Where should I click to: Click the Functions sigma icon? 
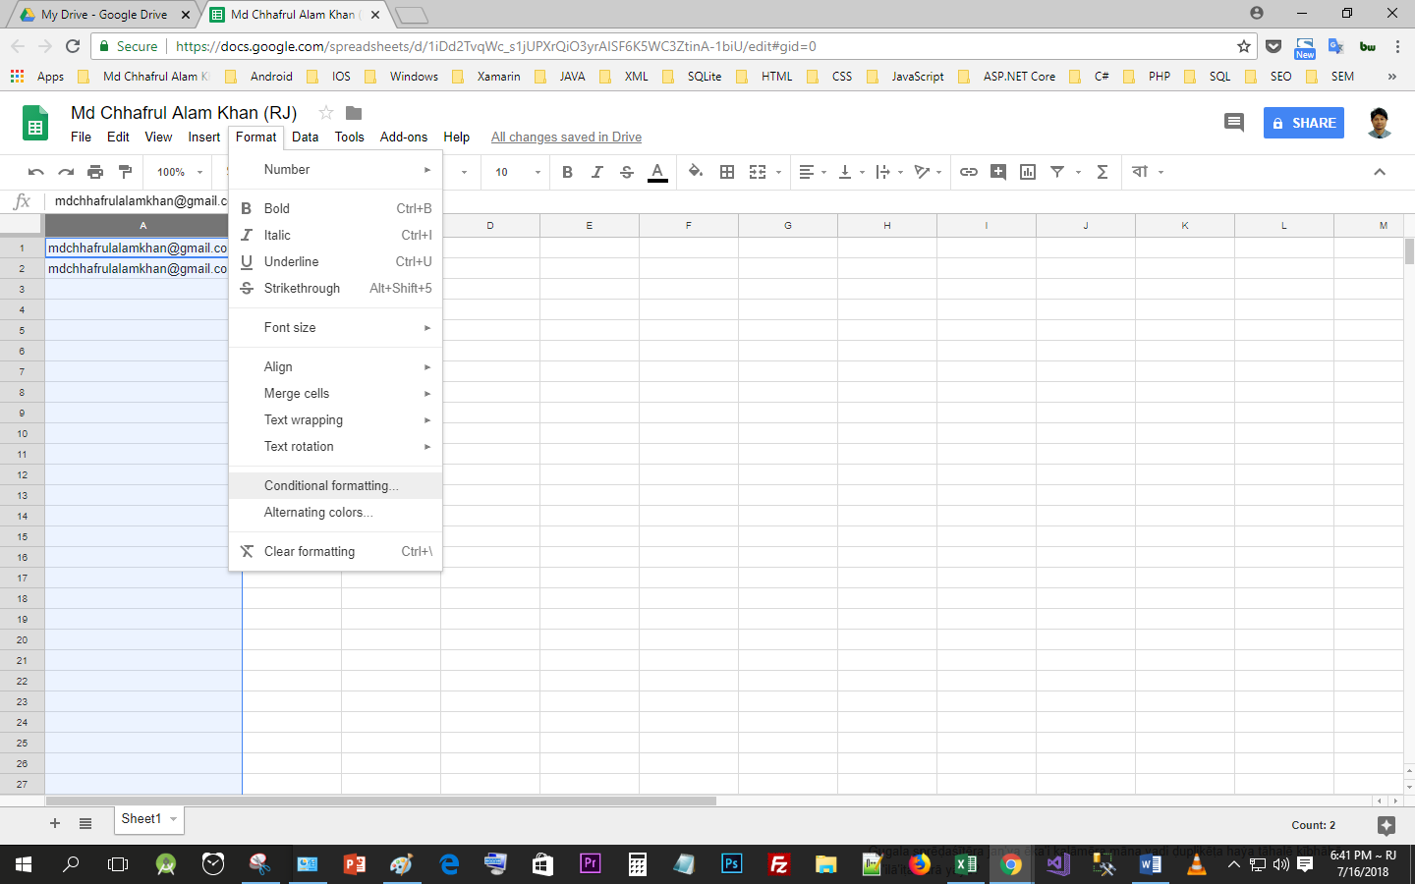tap(1103, 172)
